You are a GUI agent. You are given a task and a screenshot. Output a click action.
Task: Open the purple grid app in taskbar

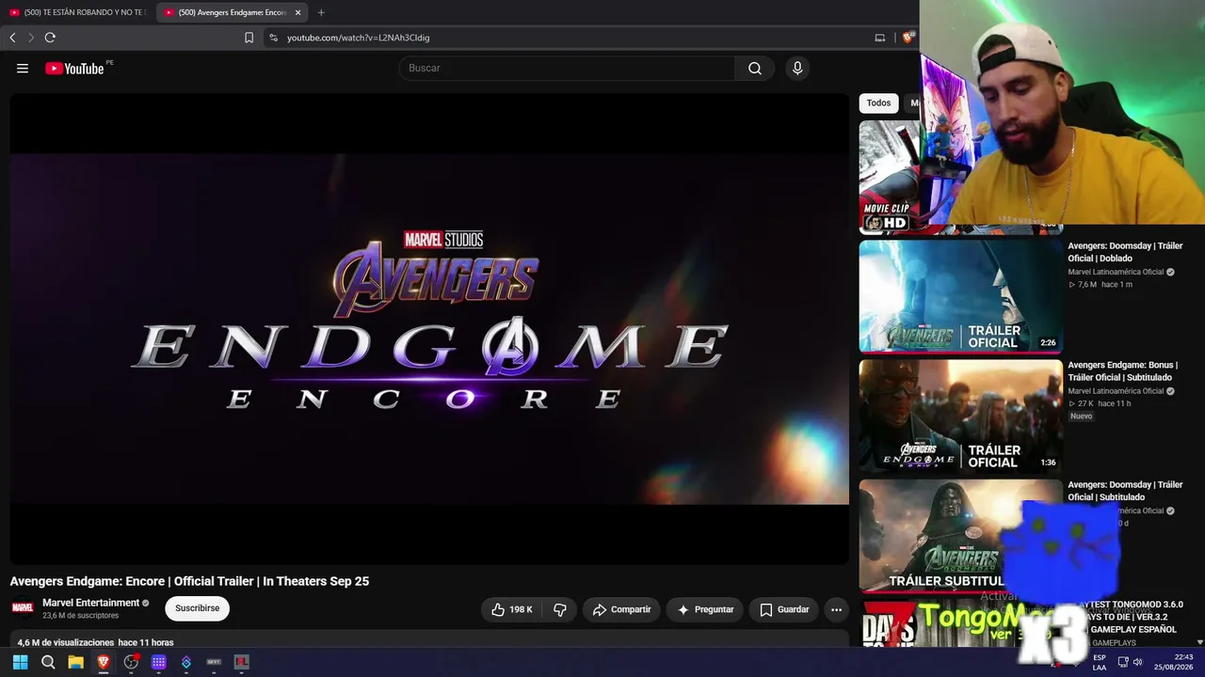[159, 662]
